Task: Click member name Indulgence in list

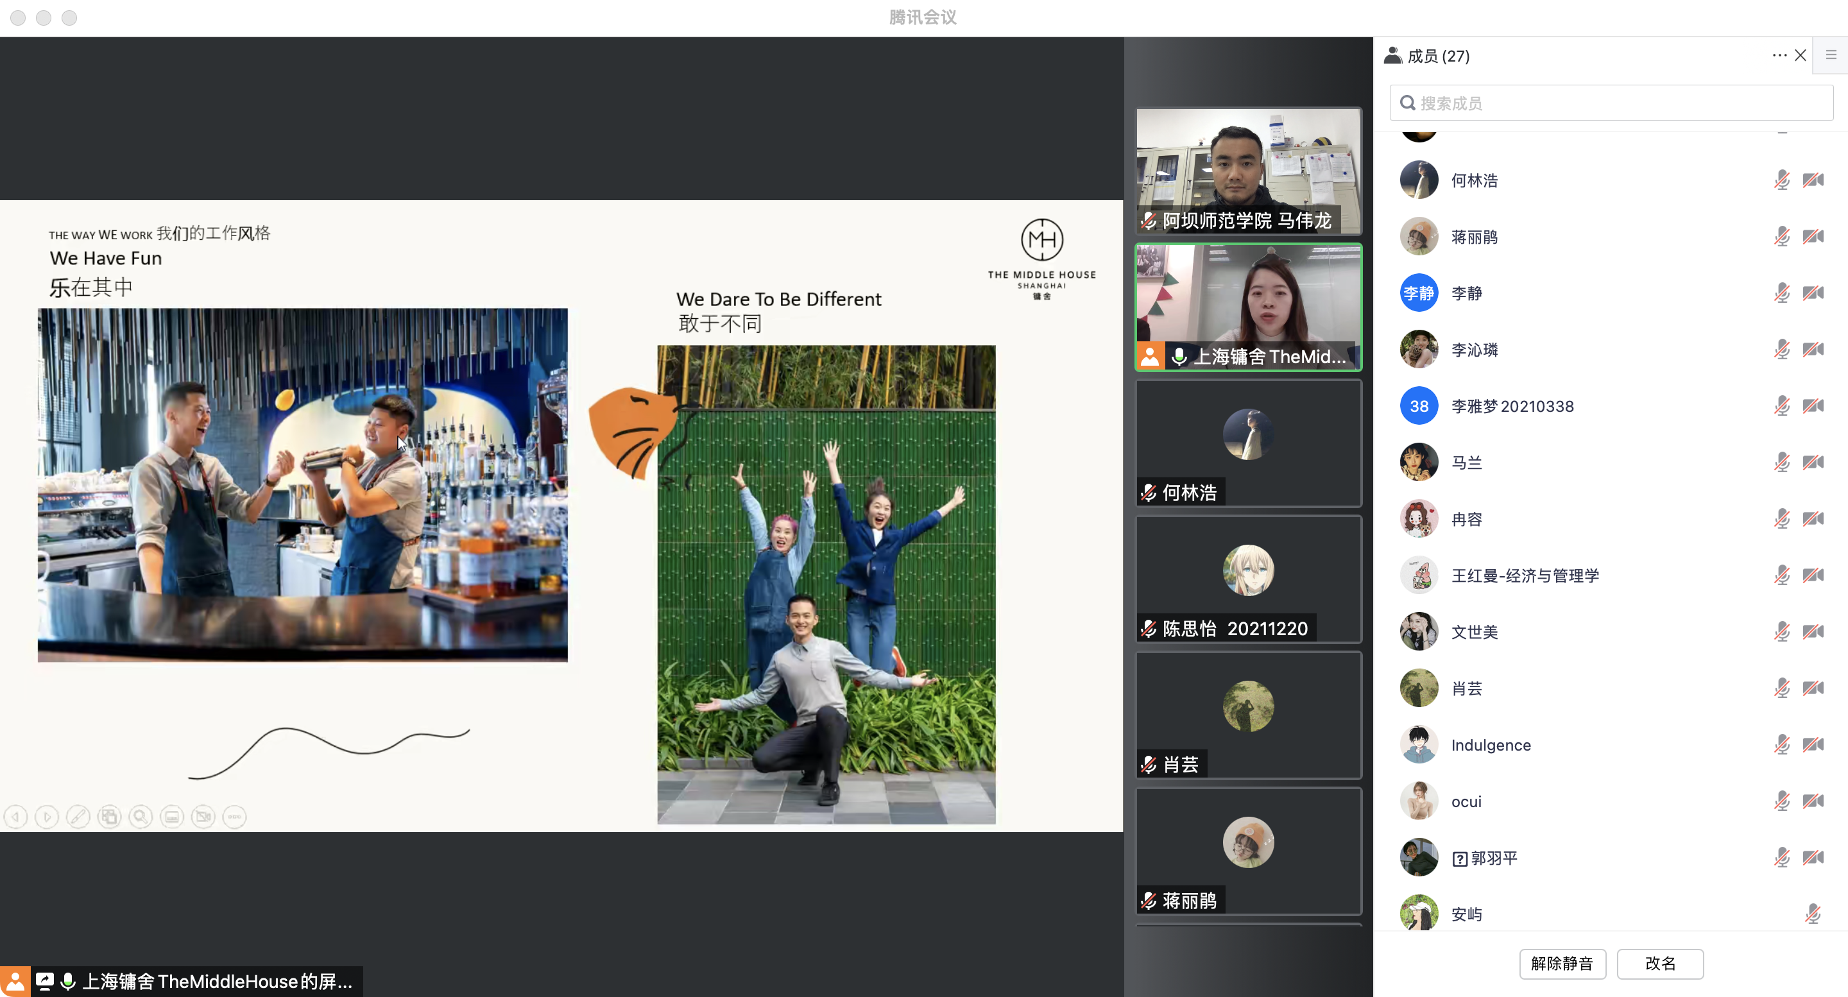Action: pos(1491,744)
